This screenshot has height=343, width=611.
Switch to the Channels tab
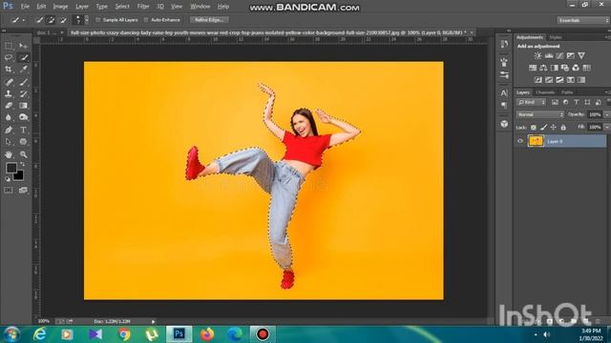point(545,92)
